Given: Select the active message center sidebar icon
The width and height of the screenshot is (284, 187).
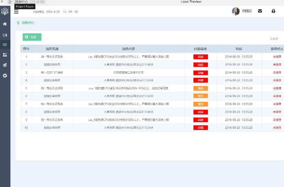Looking at the screenshot, I should (5, 45).
